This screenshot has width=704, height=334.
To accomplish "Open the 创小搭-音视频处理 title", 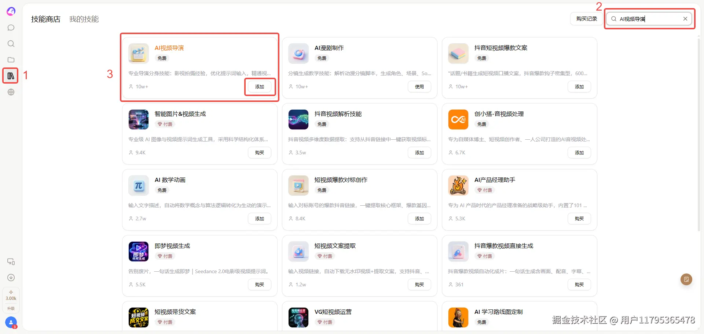I will pos(499,114).
